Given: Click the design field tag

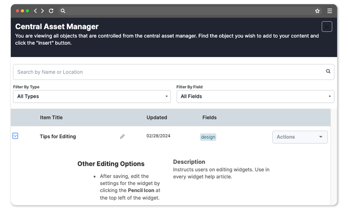Looking at the screenshot, I should point(208,137).
